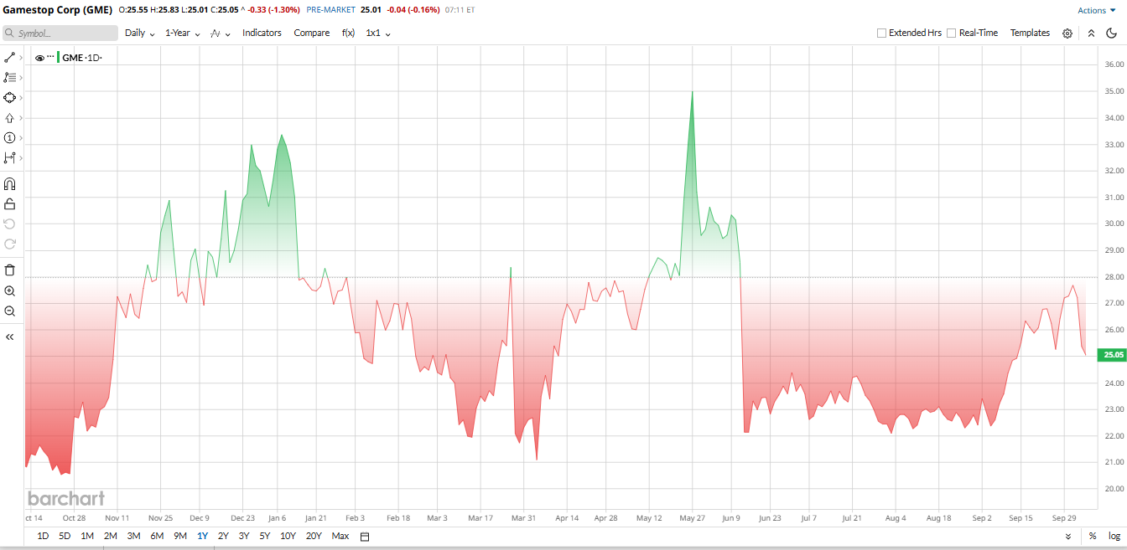This screenshot has height=550, width=1127.
Task: Expand numbered annotation tool options arrow
Action: [x=21, y=138]
